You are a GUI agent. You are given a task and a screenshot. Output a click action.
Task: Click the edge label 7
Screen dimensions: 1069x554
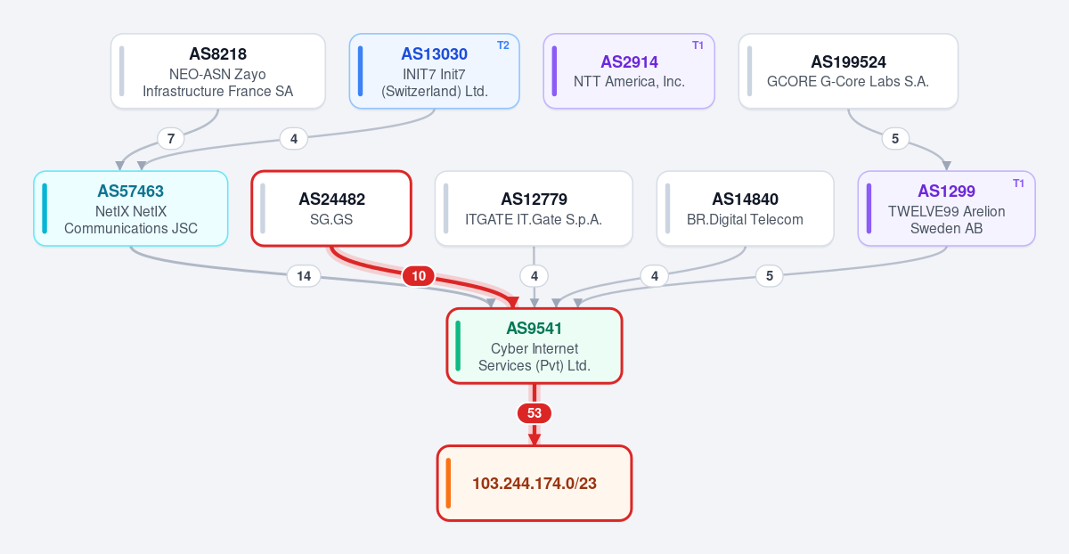pos(170,138)
